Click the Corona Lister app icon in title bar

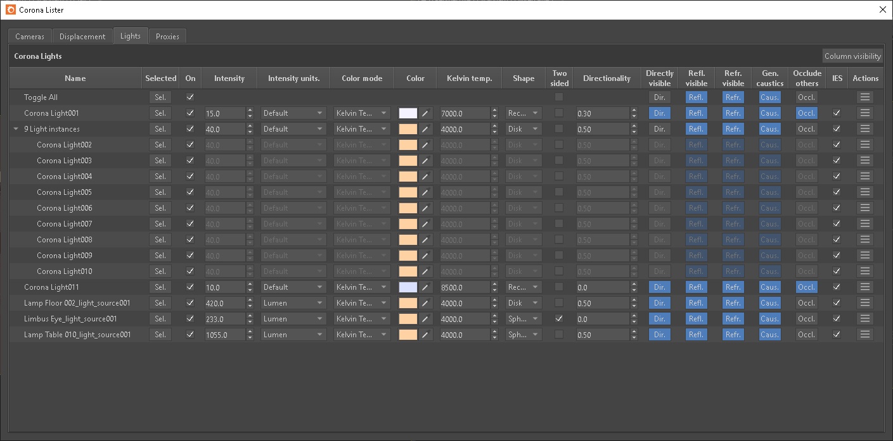(x=10, y=9)
